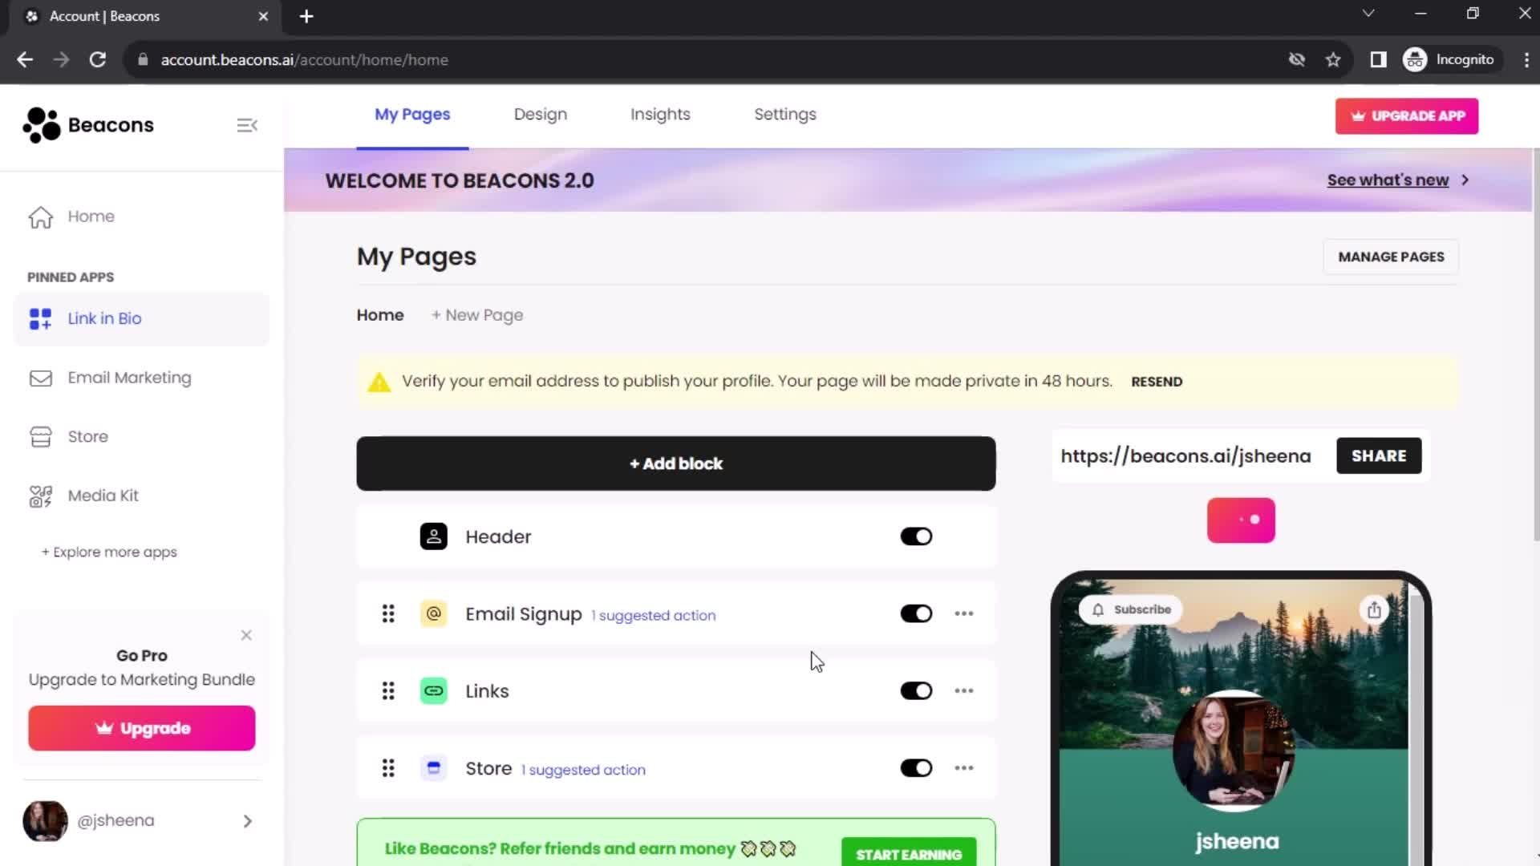Screen dimensions: 1540x866
Task: Toggle the Email Signup block off
Action: (916, 613)
